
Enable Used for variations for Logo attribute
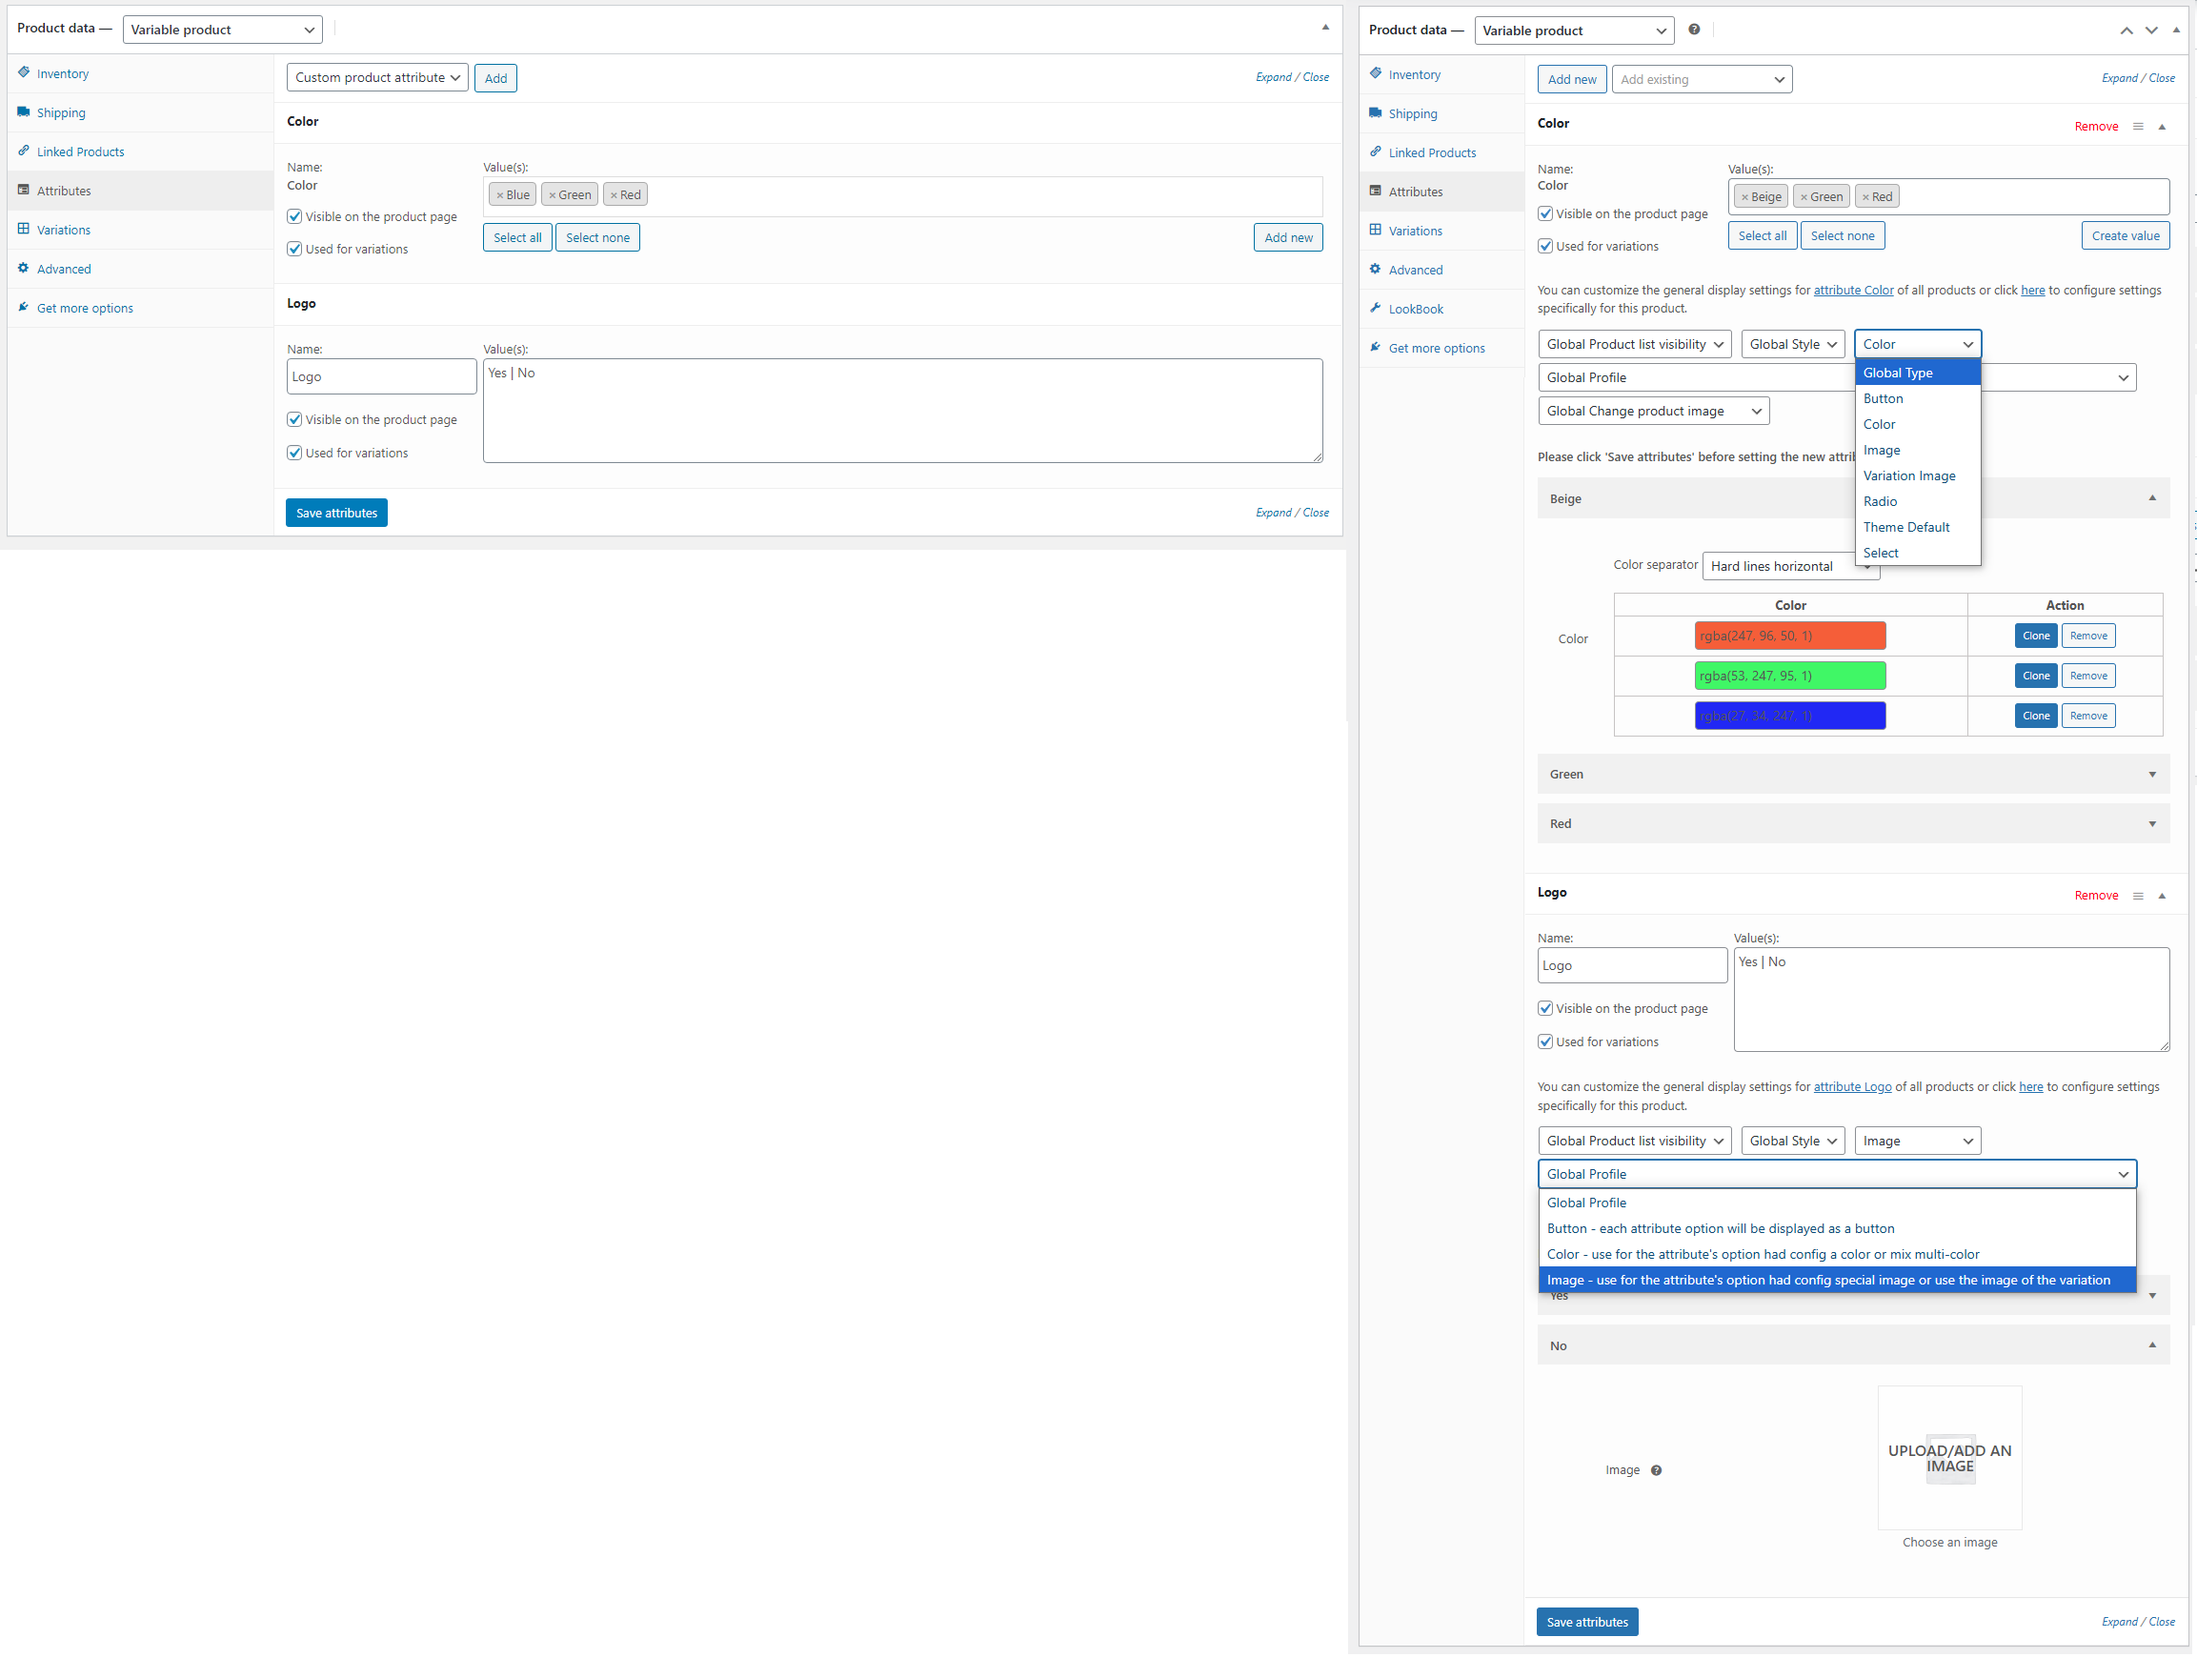(x=1546, y=1040)
